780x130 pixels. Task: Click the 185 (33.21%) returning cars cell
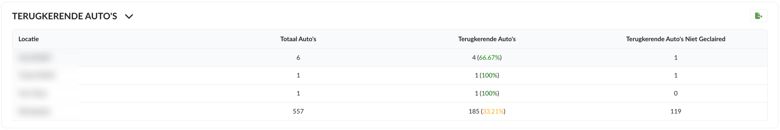[x=486, y=111]
